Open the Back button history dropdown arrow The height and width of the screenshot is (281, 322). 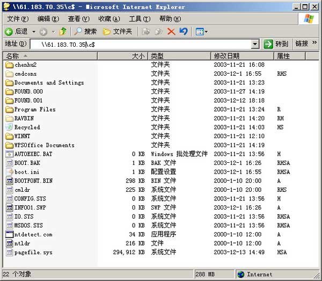click(x=33, y=32)
